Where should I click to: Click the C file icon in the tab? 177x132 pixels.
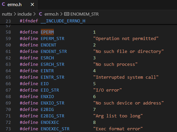(3, 4)
